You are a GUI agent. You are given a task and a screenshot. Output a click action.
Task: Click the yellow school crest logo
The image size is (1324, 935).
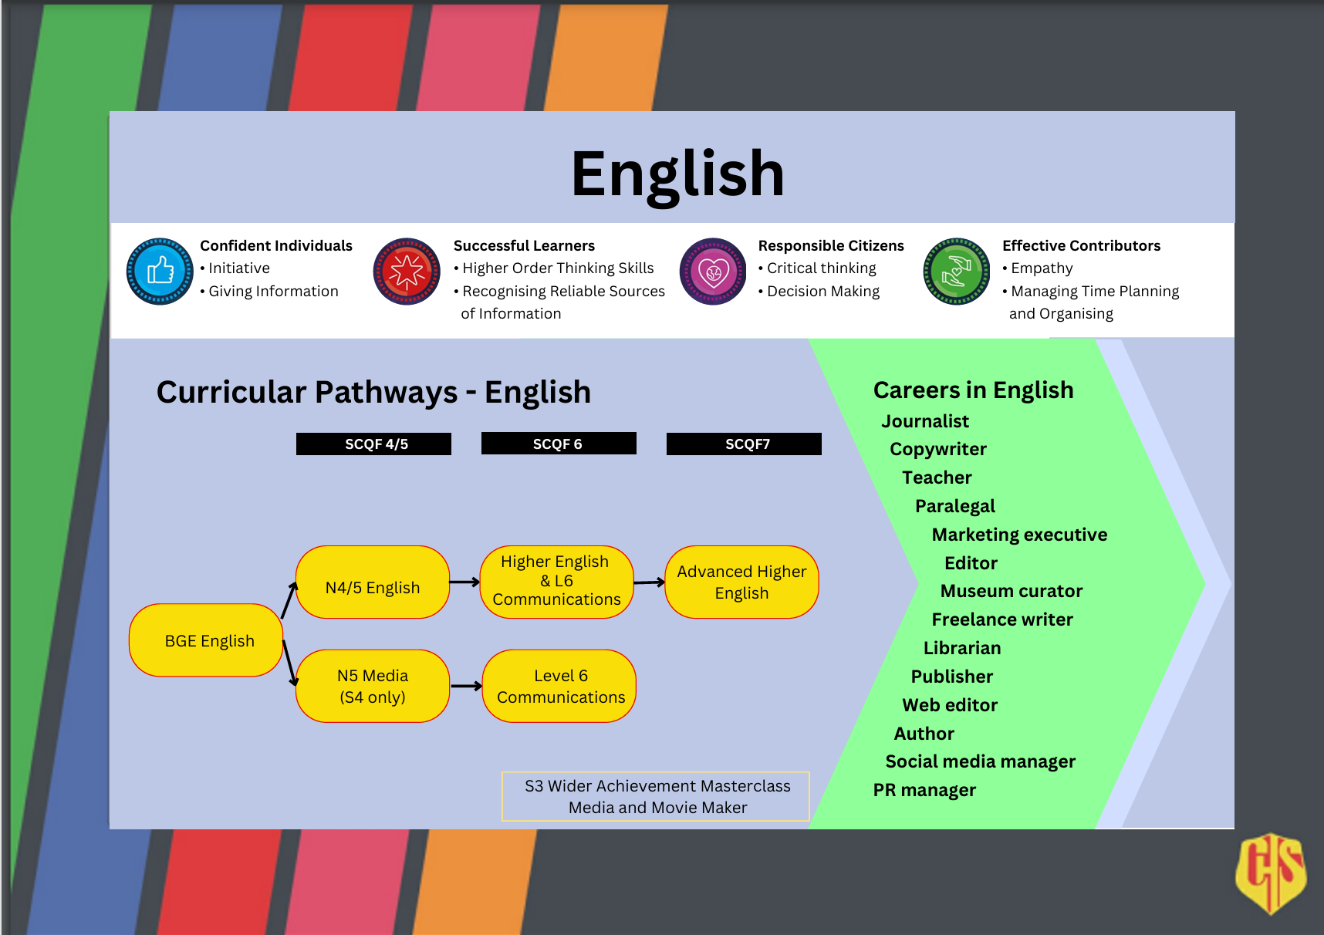click(x=1271, y=873)
